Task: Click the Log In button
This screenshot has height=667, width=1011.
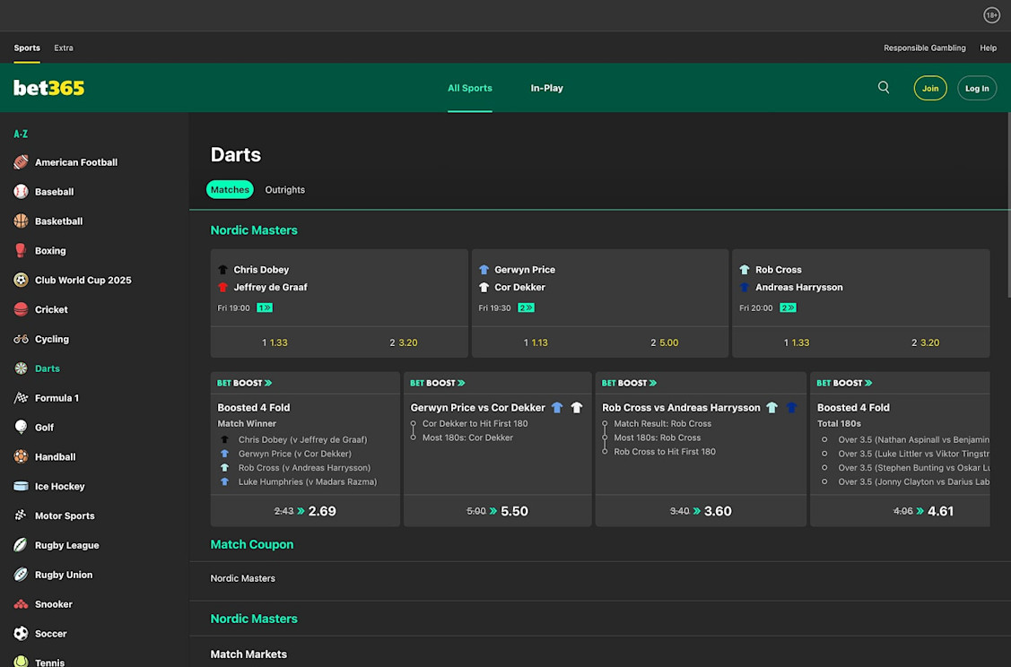Action: (977, 88)
